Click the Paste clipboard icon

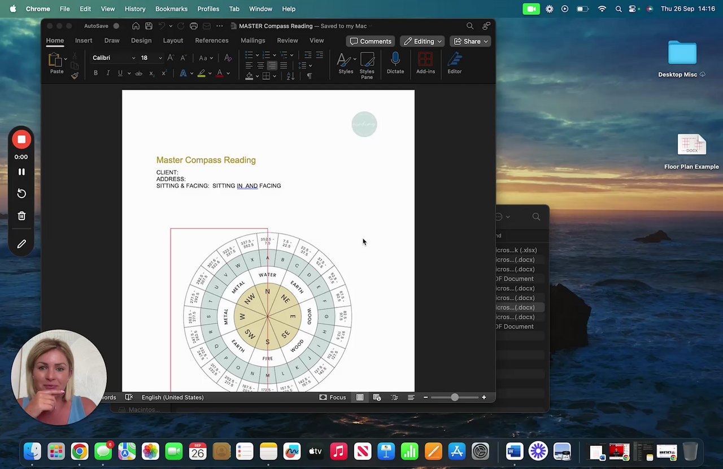pos(55,60)
